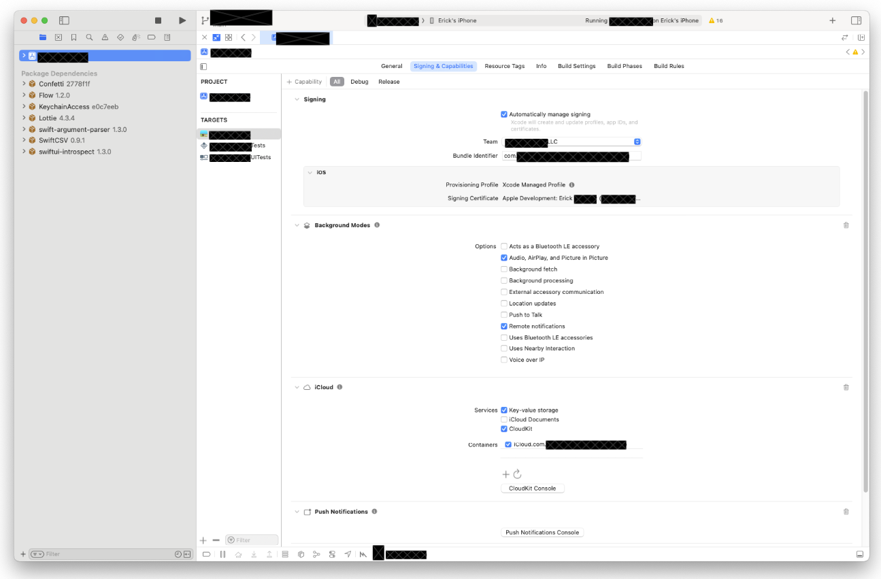881x579 pixels.
Task: Go back with the editor back arrow
Action: [243, 37]
